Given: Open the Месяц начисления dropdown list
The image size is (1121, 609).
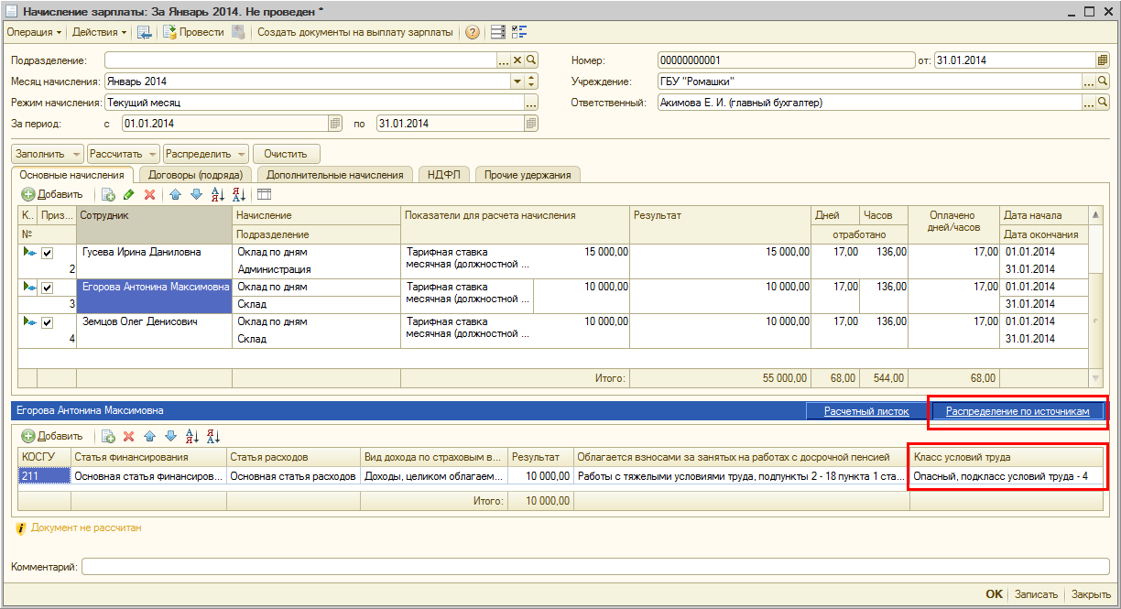Looking at the screenshot, I should [517, 82].
